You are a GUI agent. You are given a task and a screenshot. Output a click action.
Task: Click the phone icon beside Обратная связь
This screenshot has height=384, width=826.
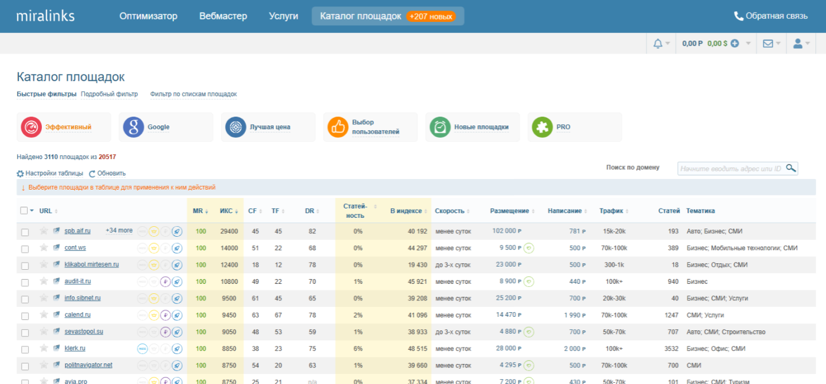(x=738, y=16)
